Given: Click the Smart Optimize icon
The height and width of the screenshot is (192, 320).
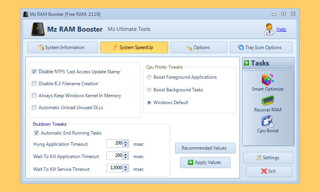Looking at the screenshot, I should (268, 79).
